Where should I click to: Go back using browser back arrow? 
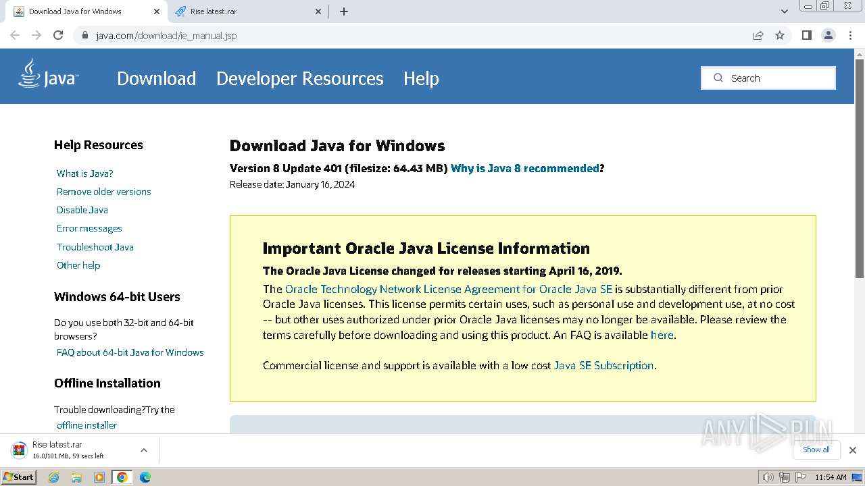[15, 35]
